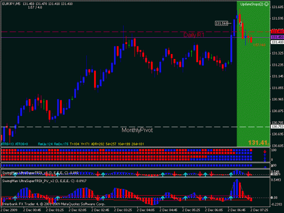Click the 131.595 price scale value
Screen dimensions: 284x213
(278, 19)
